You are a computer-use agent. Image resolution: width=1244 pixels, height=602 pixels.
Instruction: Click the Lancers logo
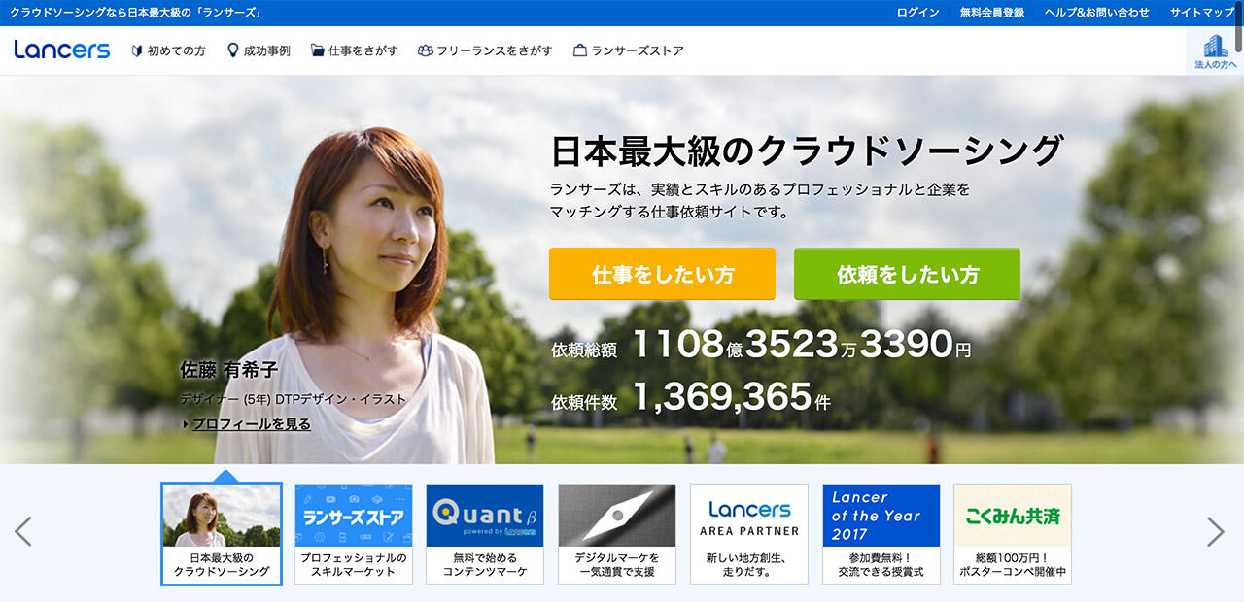coord(62,50)
